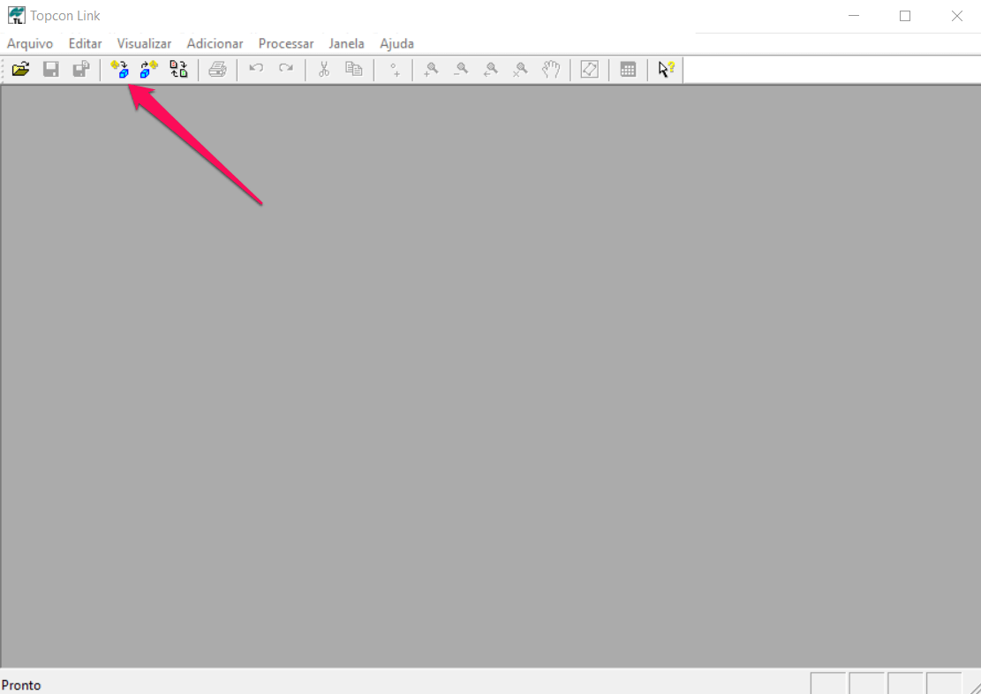Click the Topcon Link title bar app icon
Image resolution: width=981 pixels, height=694 pixels.
[x=17, y=15]
